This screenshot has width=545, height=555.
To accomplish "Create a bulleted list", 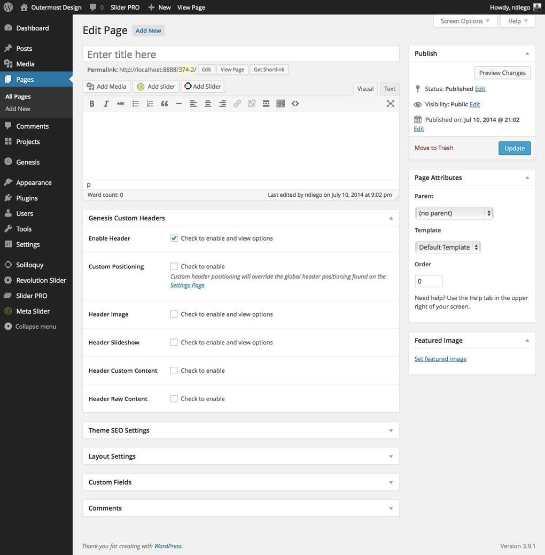I will coord(135,103).
